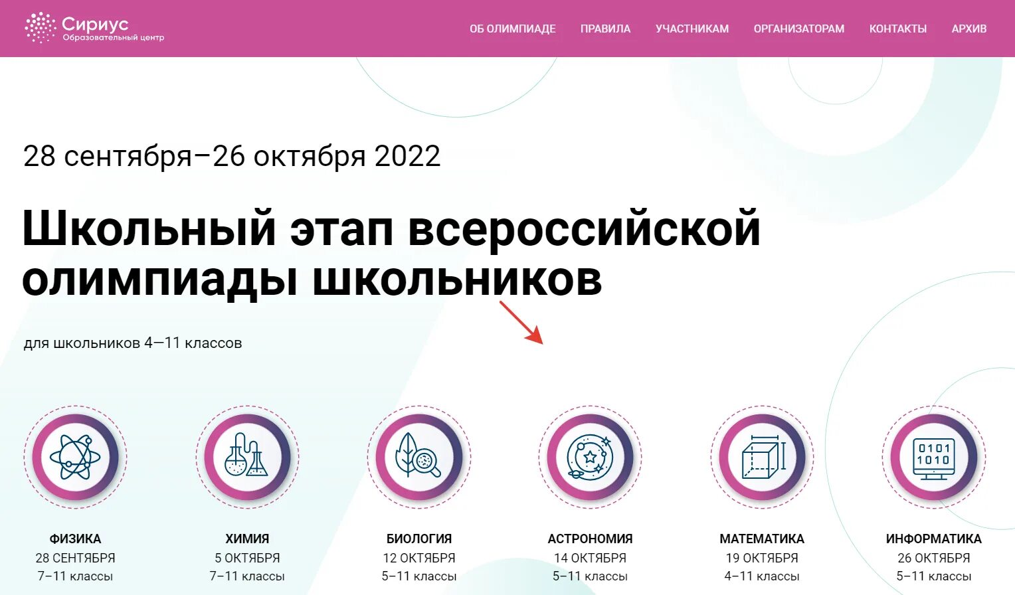Click the ФИЗИКА subject link
The height and width of the screenshot is (595, 1015).
point(75,539)
